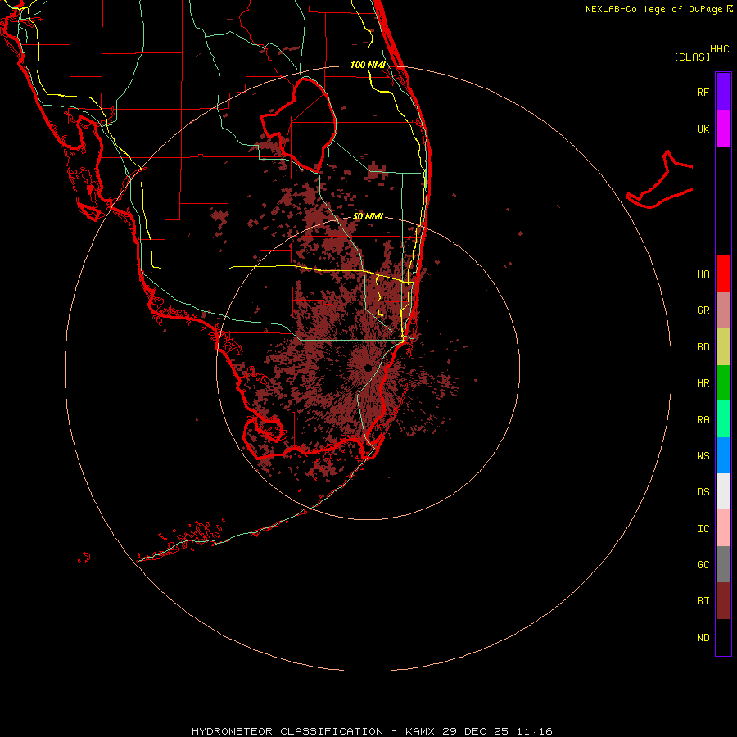The width and height of the screenshot is (737, 737).
Task: Select the WS blue color swatch
Action: point(723,455)
